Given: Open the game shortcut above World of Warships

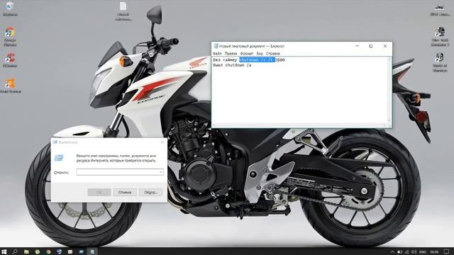Looking at the screenshot, I should (x=440, y=36).
